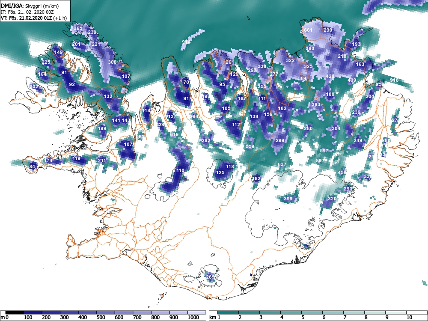
Task: Click the map value 225
Action: click(x=46, y=62)
